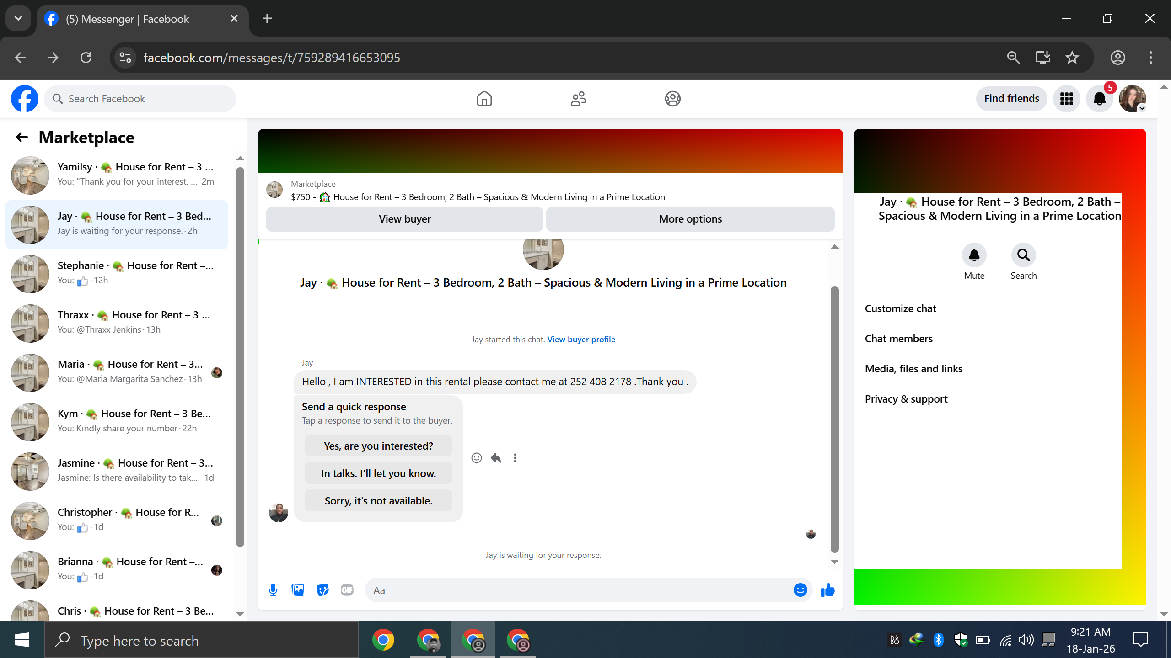Go to the Friends tab

[x=578, y=99]
